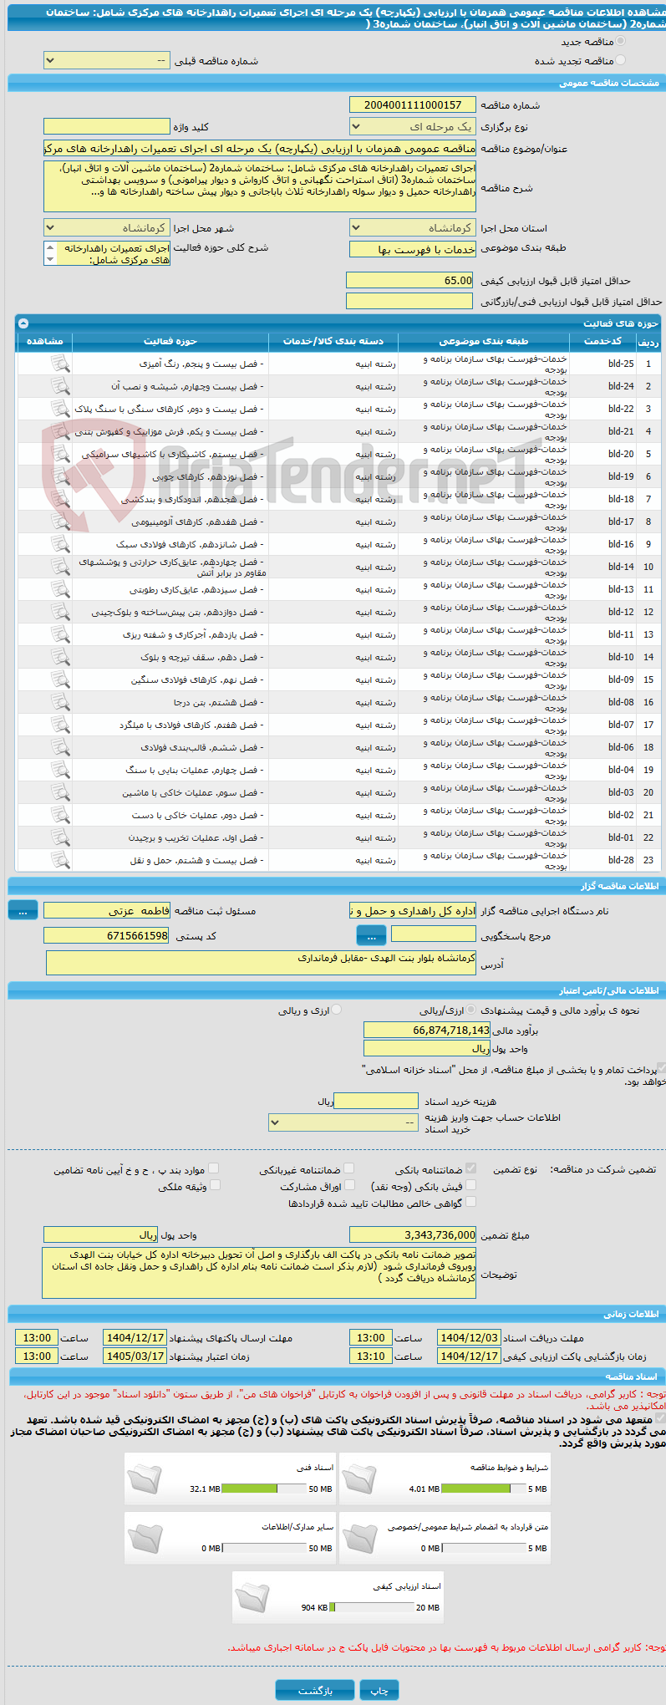Toggle the ضمانتنامه غیربانکی checkbox
Image resolution: width=666 pixels, height=1705 pixels.
[348, 1168]
